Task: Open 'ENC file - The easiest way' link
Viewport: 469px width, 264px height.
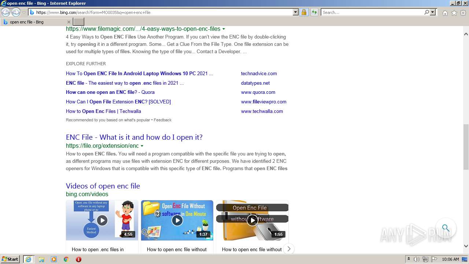Action: coord(125,83)
